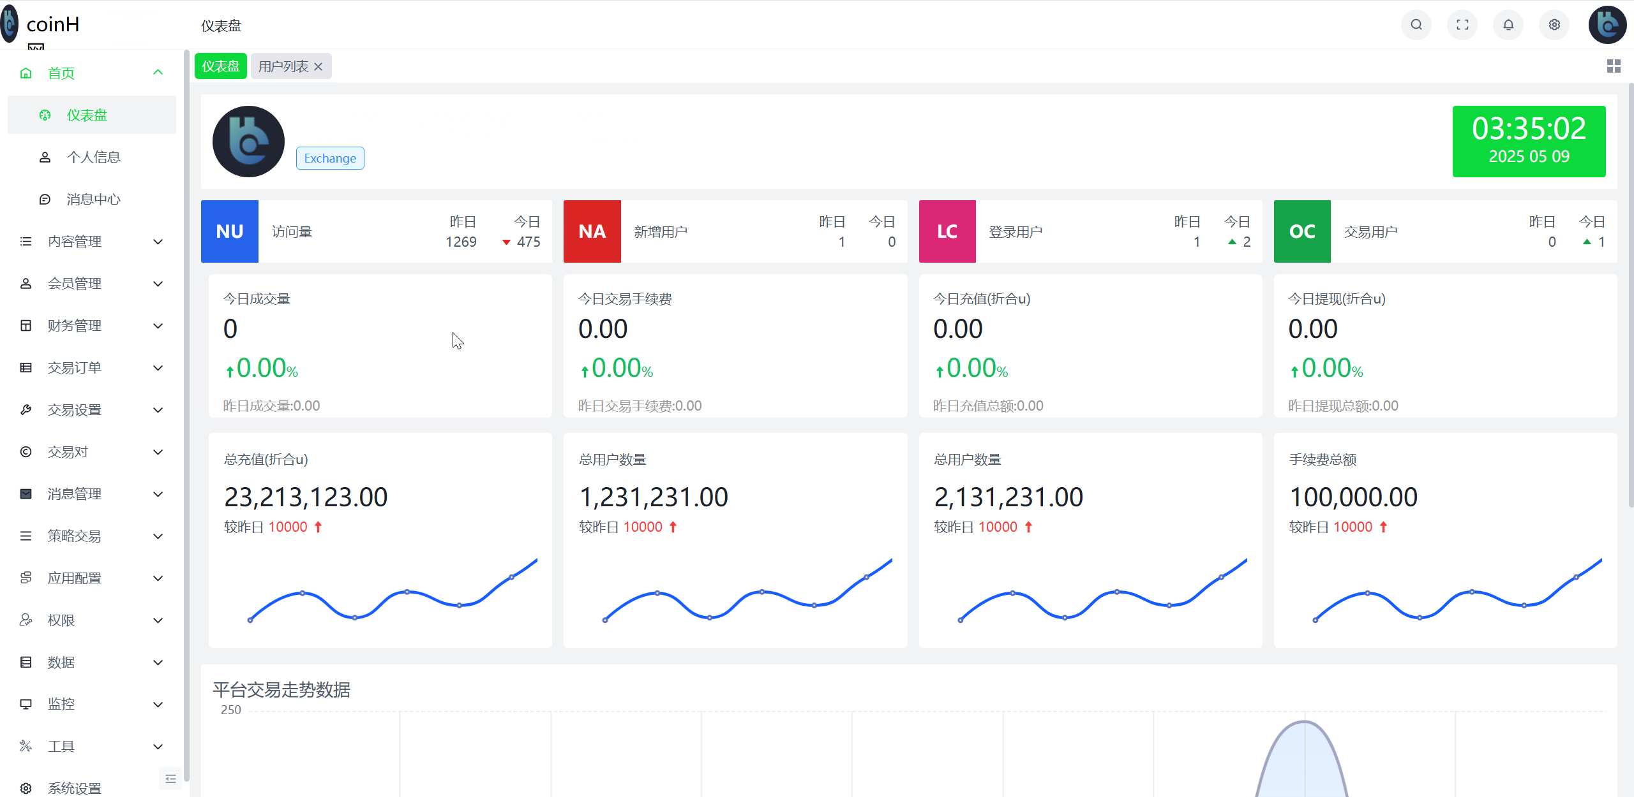Image resolution: width=1634 pixels, height=797 pixels.
Task: Close the 用户列表 tab
Action: pos(319,66)
